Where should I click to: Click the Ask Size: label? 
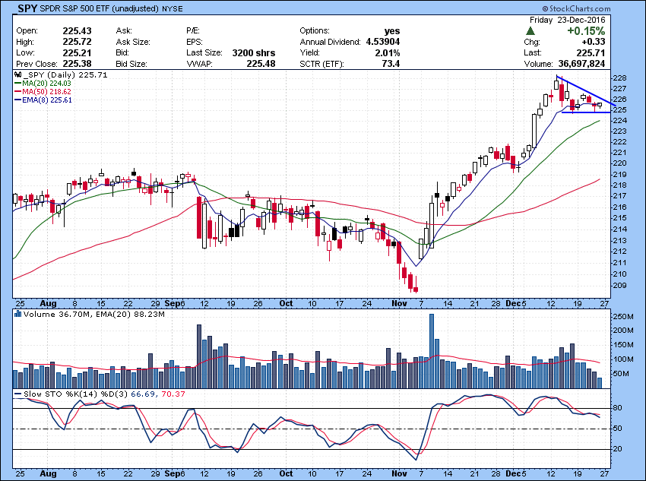(133, 42)
